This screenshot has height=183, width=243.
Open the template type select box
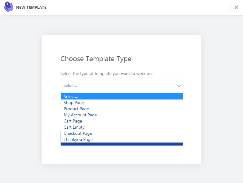click(x=122, y=85)
